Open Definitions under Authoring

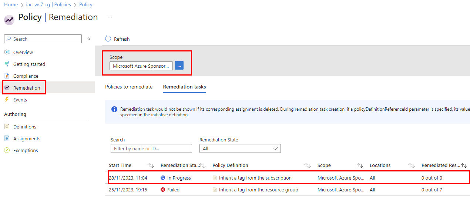(24, 127)
